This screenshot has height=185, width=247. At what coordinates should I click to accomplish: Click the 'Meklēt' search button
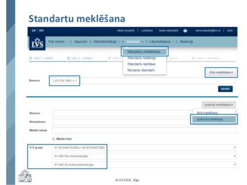click(225, 89)
